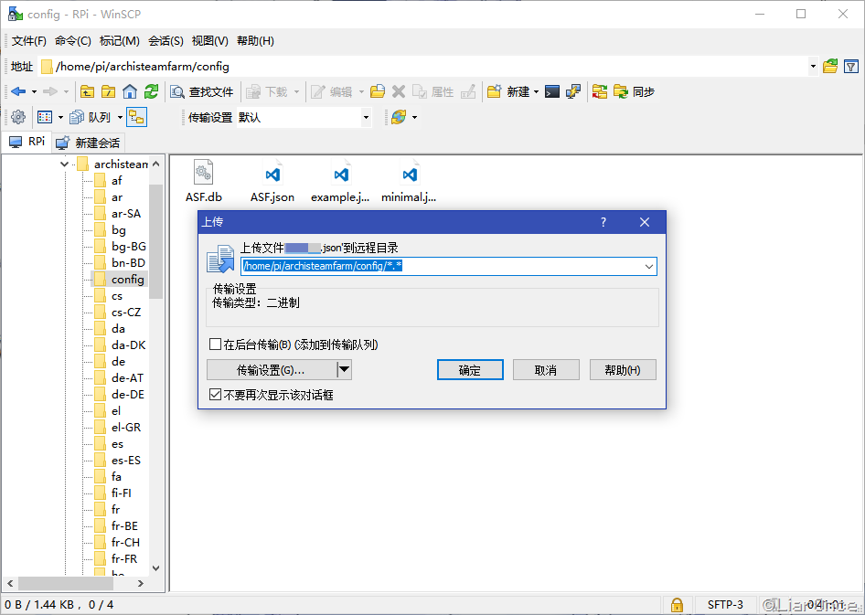Click the open directory icon beside the address bar
The width and height of the screenshot is (865, 615).
click(x=830, y=67)
